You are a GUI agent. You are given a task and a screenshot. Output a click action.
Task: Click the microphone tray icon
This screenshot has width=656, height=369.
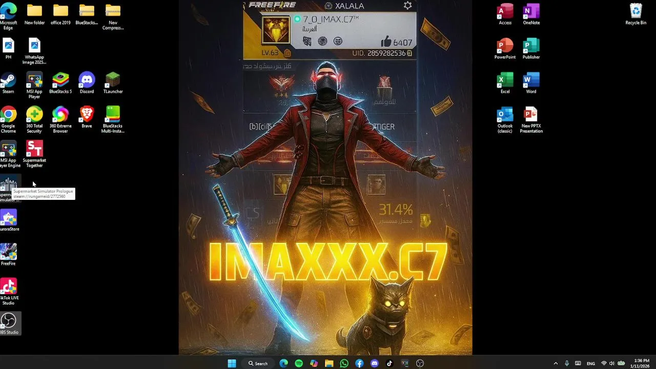(567, 363)
